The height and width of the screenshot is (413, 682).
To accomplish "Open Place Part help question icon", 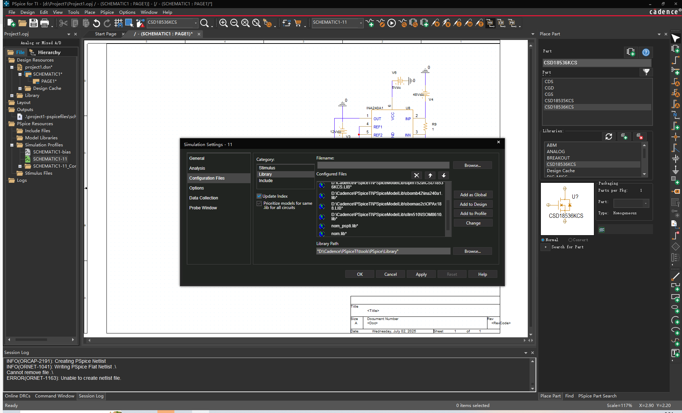I will (646, 52).
